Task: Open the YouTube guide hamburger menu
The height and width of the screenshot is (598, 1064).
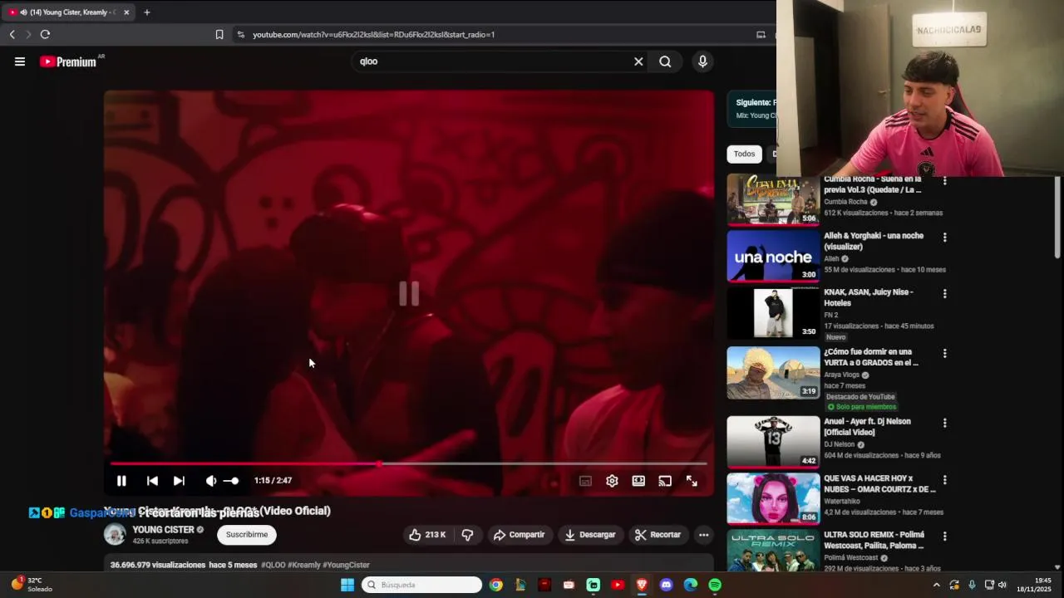Action: click(20, 61)
